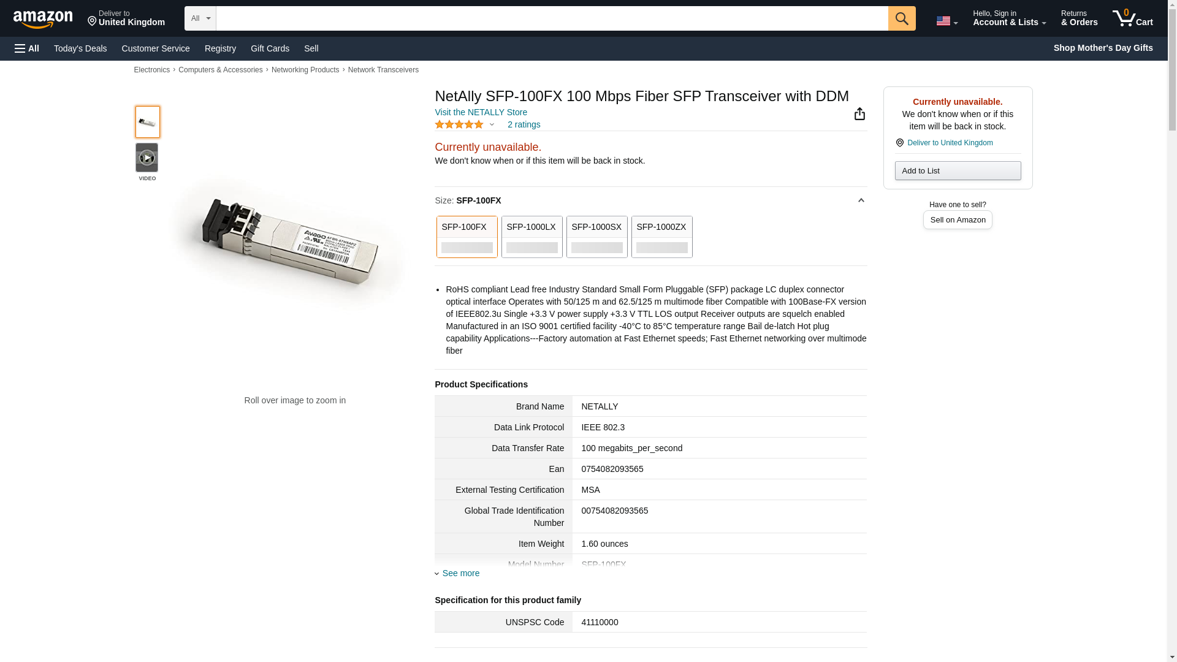Screen dimensions: 1177x662
Task: Click the Add to List button
Action: [x=958, y=171]
